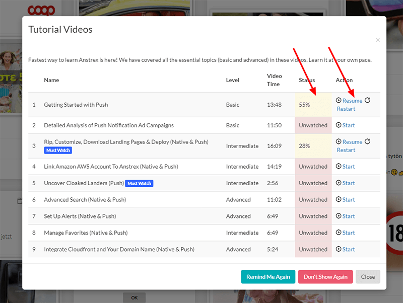Start the Set Up Alerts video
Viewport: 403px width, 303px height.
coord(349,216)
